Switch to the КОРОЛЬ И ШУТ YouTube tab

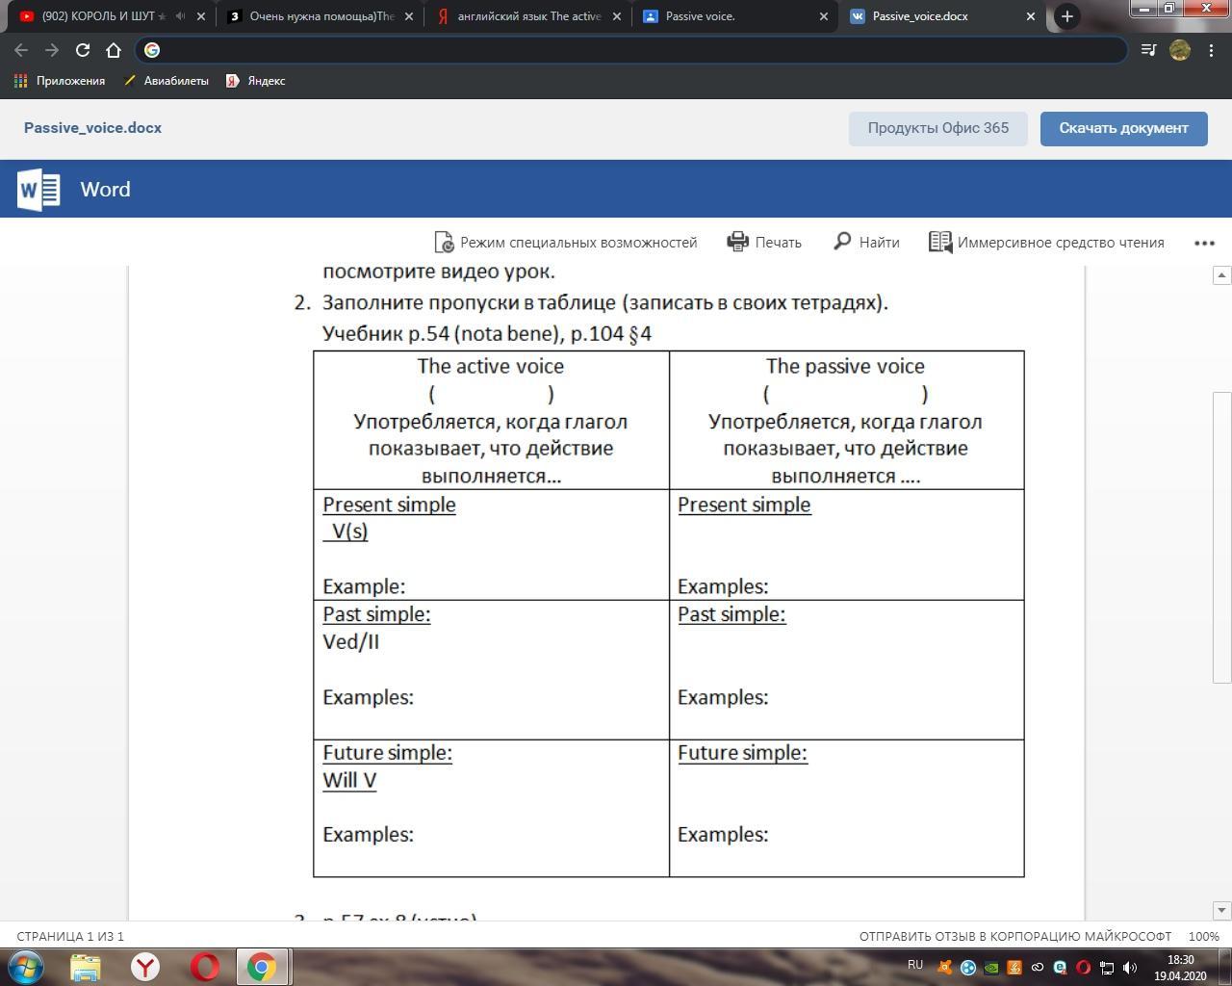(102, 16)
